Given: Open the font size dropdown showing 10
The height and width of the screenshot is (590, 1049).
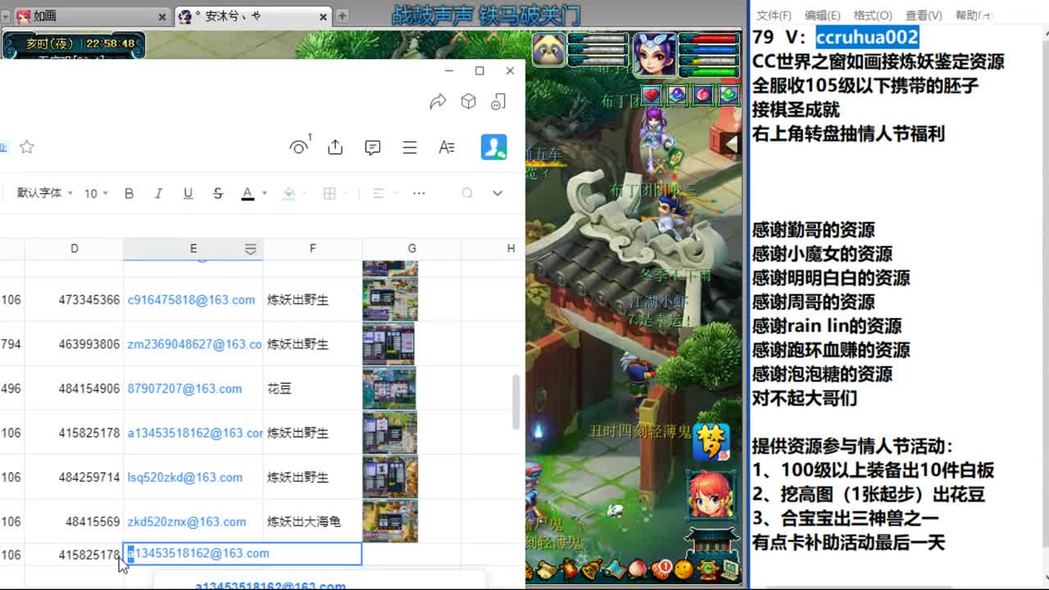Looking at the screenshot, I should pos(97,193).
